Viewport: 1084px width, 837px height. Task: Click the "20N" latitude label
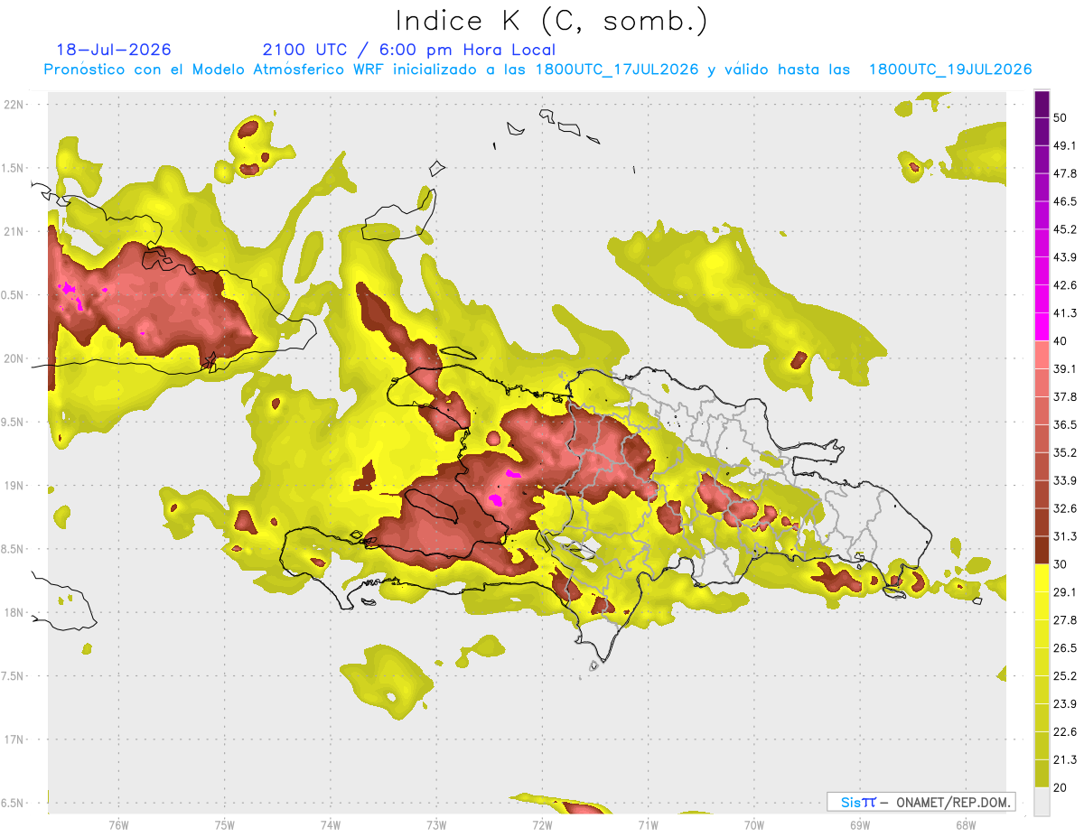[14, 358]
